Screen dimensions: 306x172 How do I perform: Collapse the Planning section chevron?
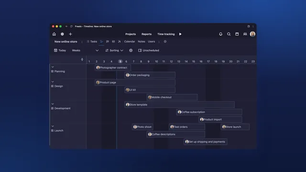point(53,67)
